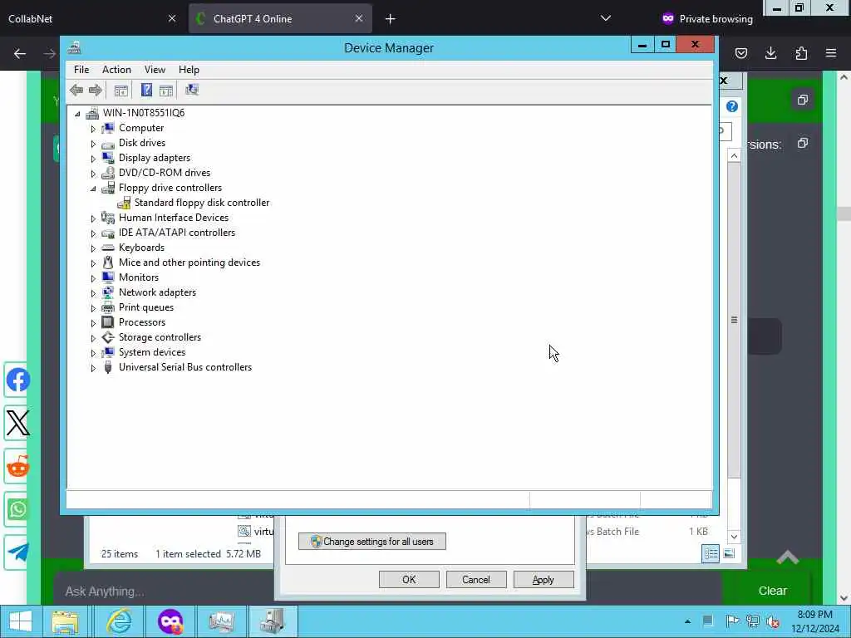Open the View menu

click(x=155, y=70)
